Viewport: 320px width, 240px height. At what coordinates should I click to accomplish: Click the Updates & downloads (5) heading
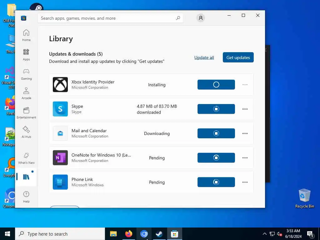coord(76,54)
